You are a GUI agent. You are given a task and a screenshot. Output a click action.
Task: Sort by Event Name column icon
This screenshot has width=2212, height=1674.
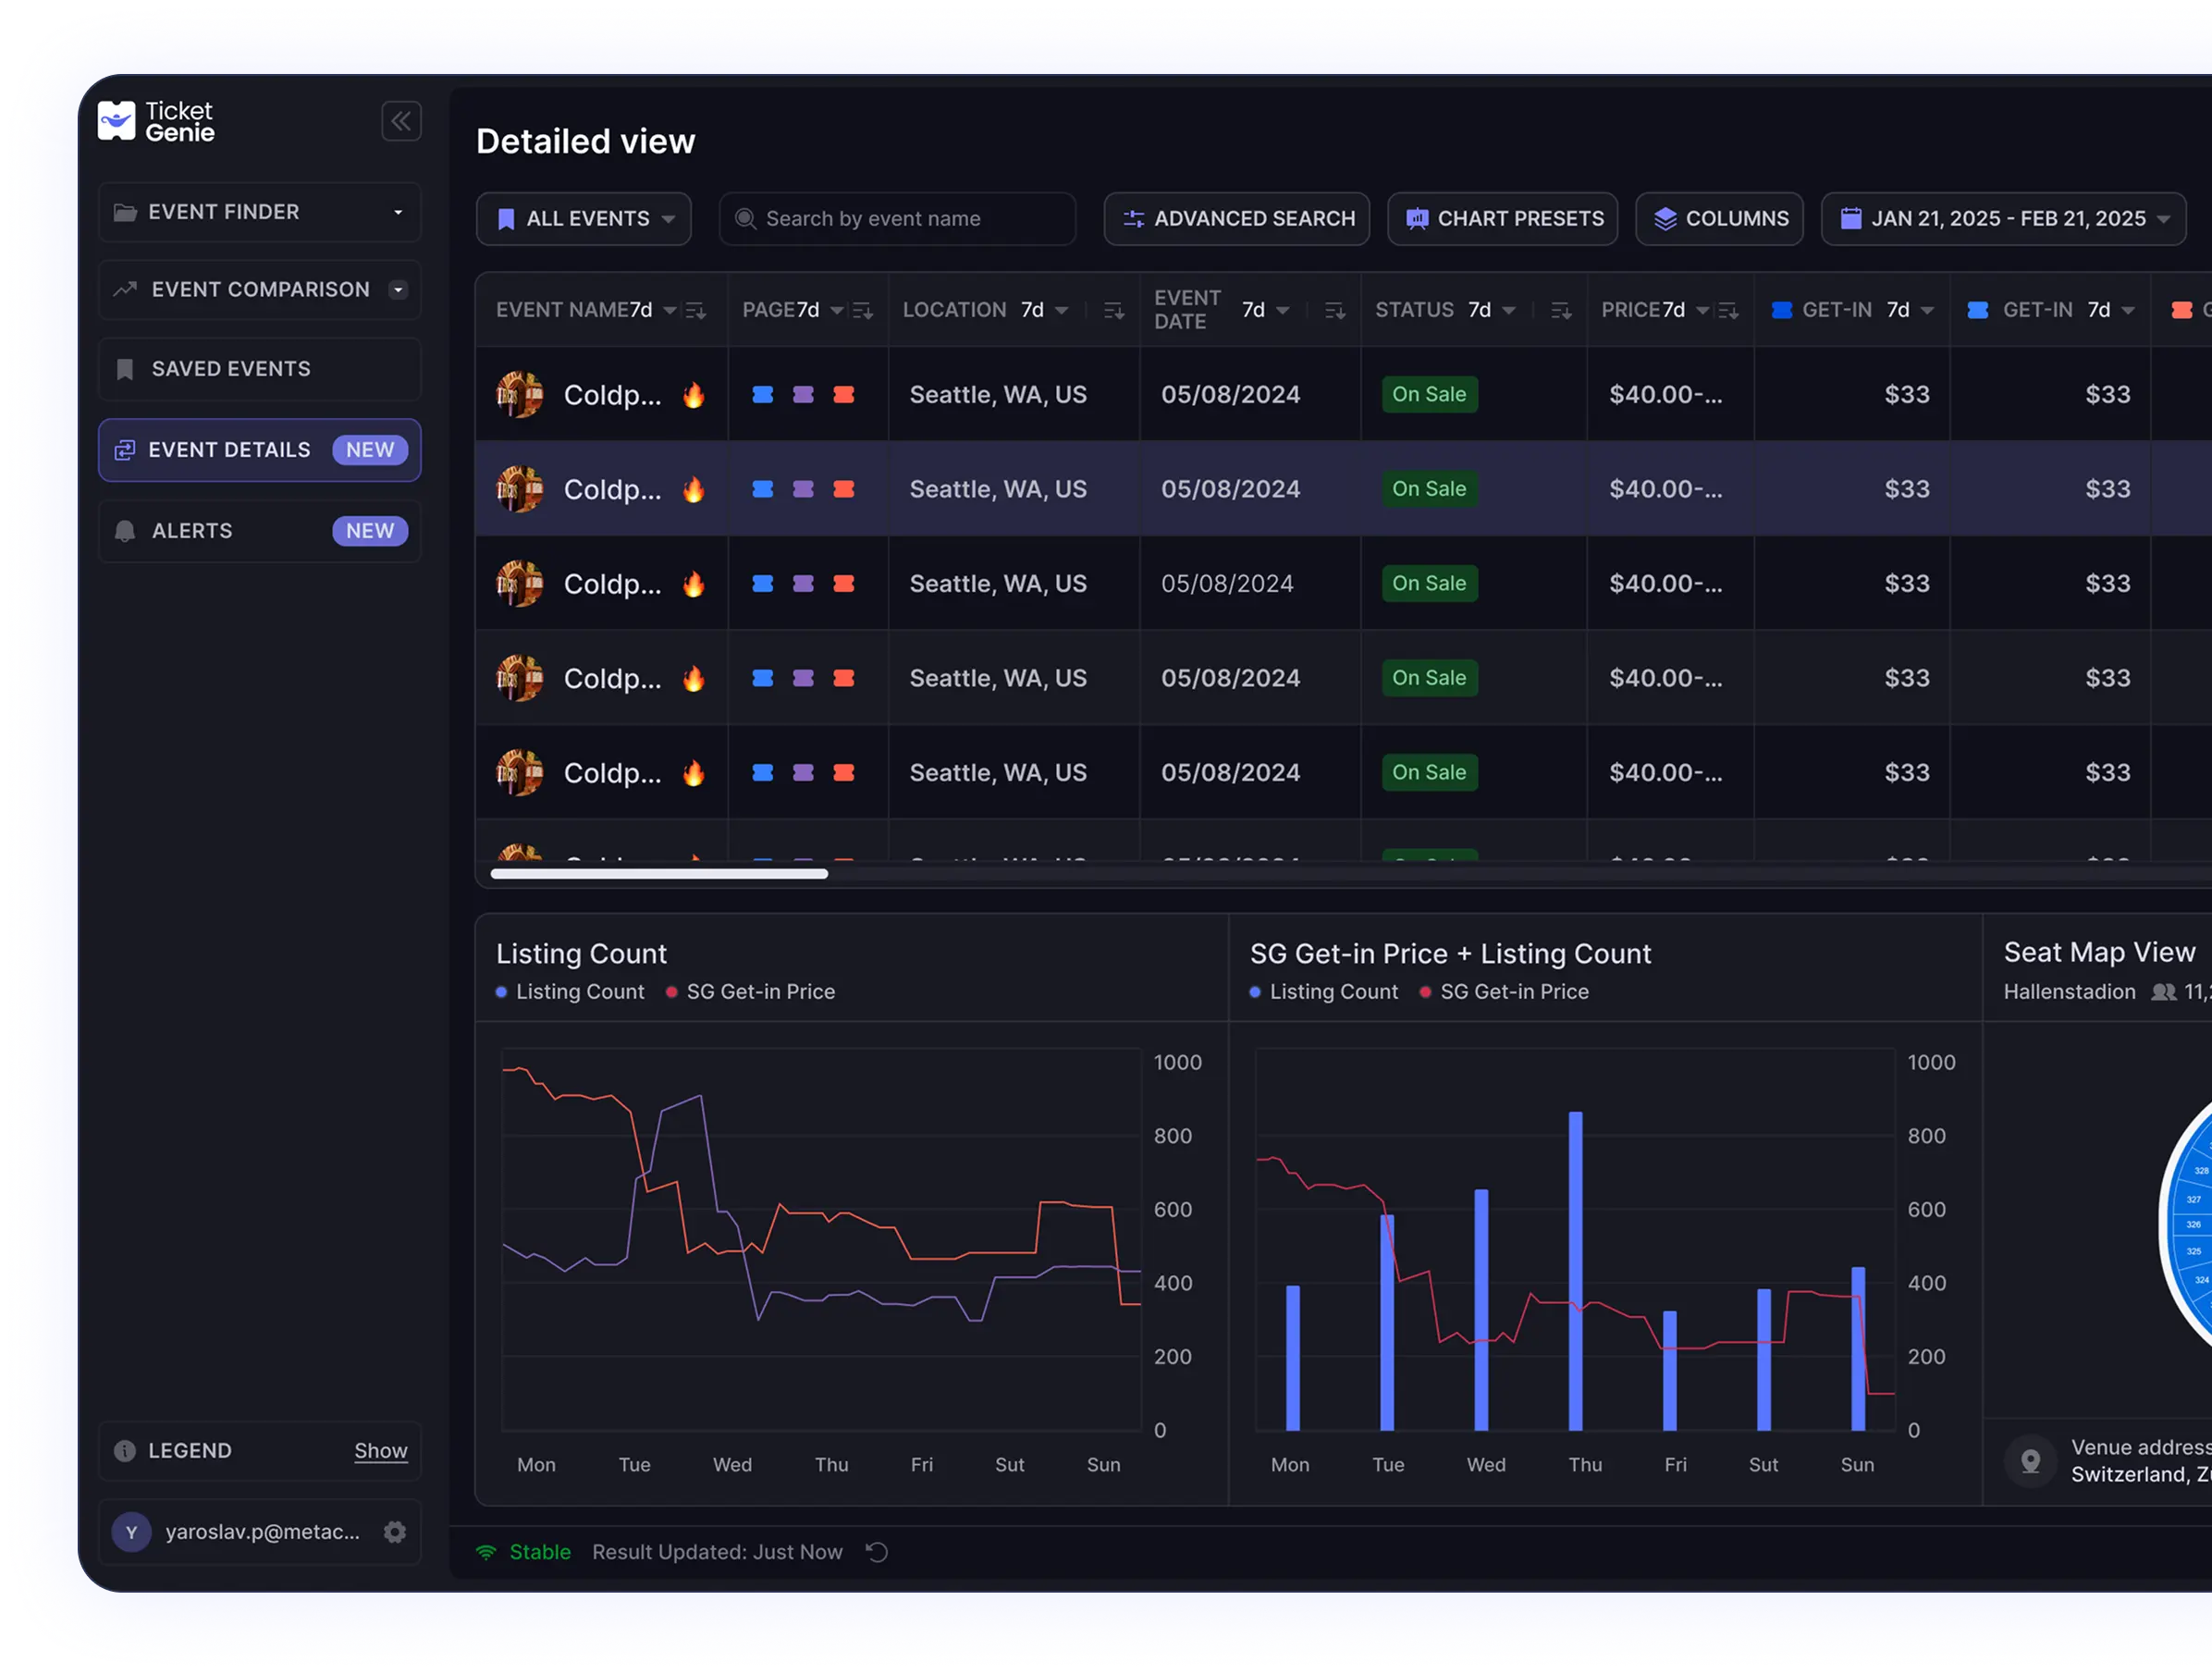696,311
